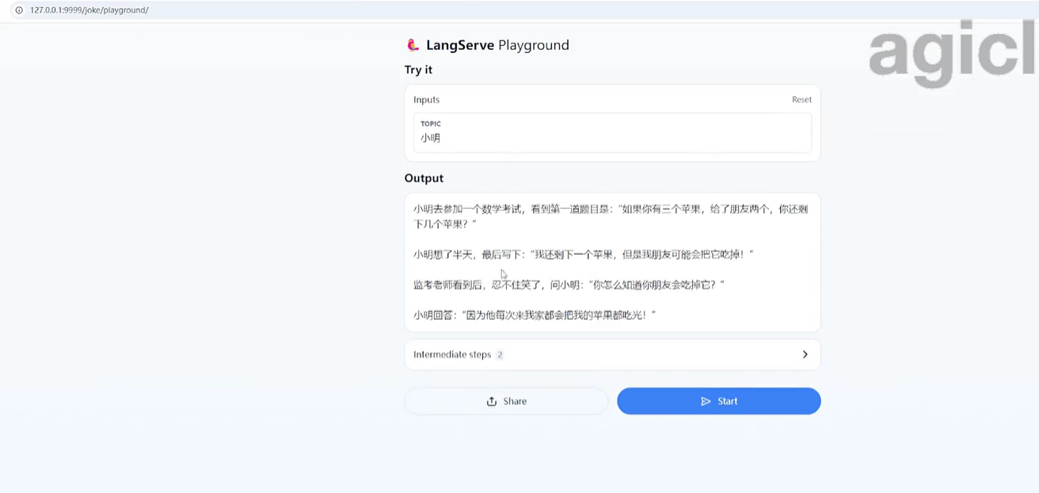Expand the Intermediate steps section
The width and height of the screenshot is (1039, 493).
click(612, 355)
